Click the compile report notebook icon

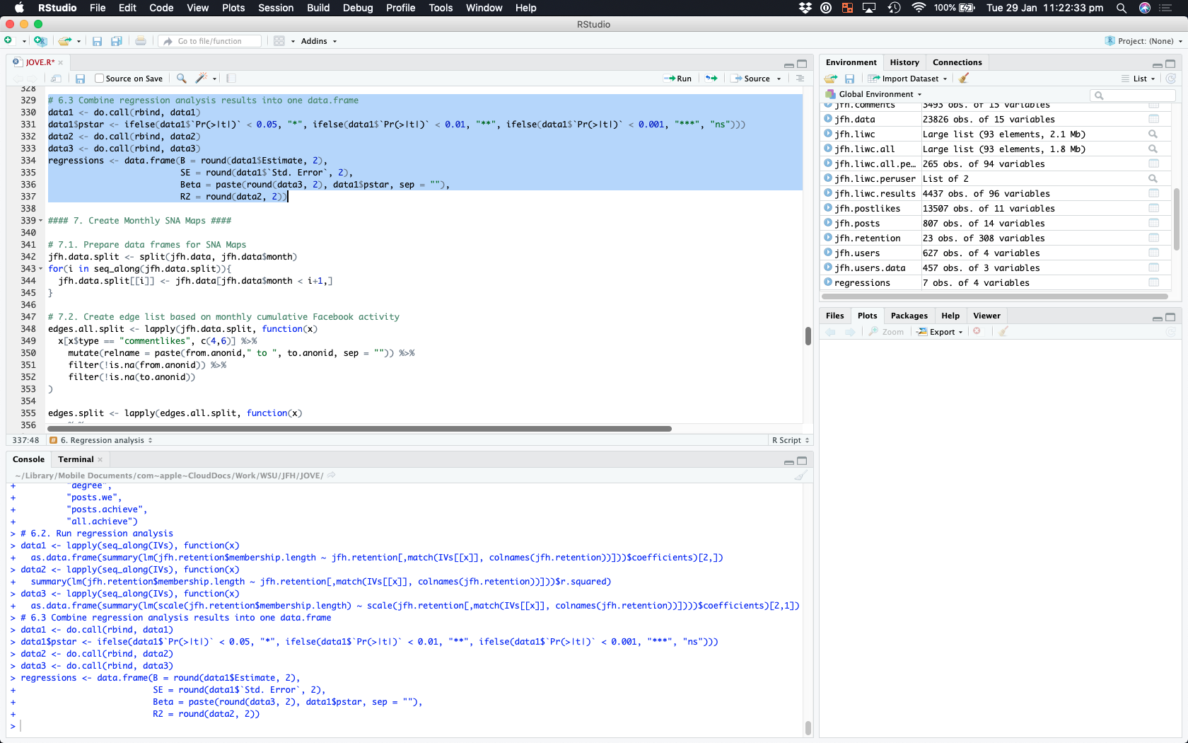coord(231,79)
